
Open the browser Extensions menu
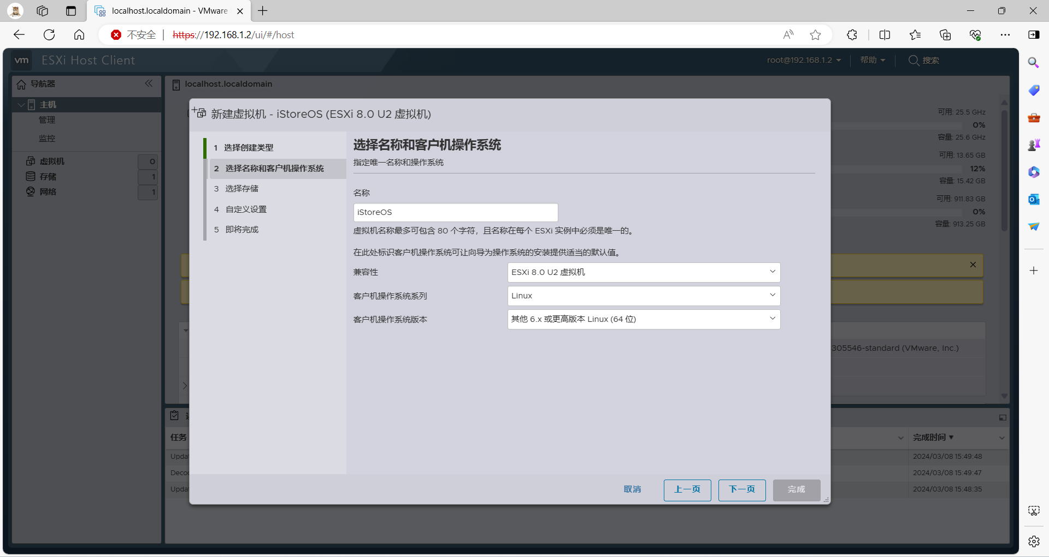click(852, 34)
